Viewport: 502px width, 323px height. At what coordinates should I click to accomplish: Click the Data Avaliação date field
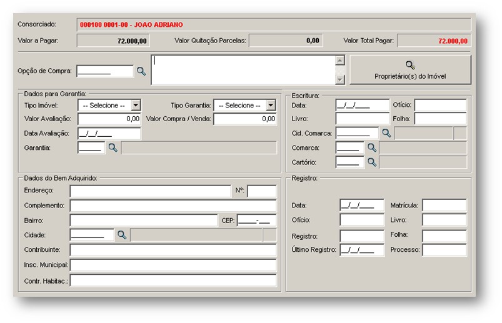[x=109, y=133]
